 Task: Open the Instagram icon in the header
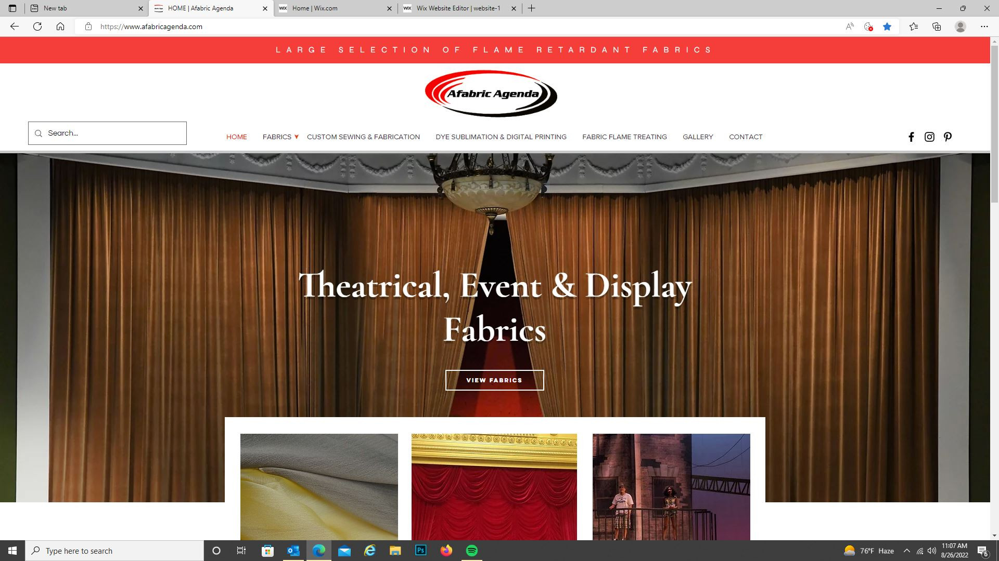[x=929, y=137]
